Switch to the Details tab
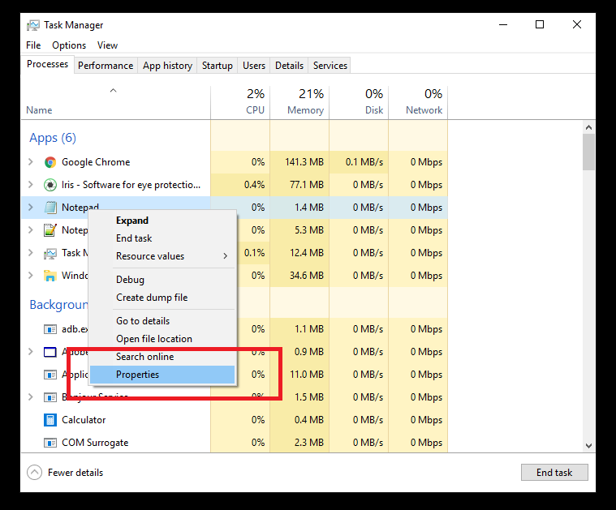616x510 pixels. [x=289, y=66]
